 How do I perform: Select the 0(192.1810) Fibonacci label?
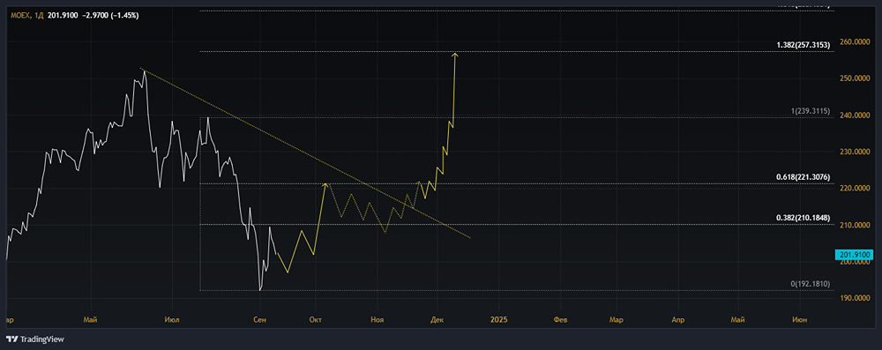tap(811, 284)
